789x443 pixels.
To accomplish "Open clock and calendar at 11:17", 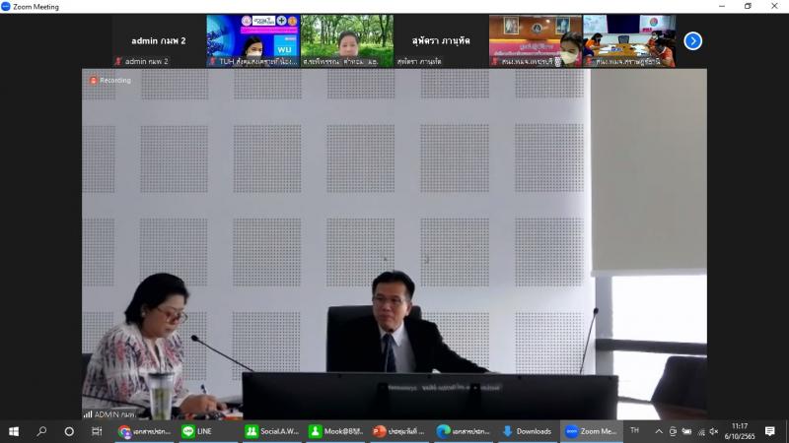I will pyautogui.click(x=740, y=431).
